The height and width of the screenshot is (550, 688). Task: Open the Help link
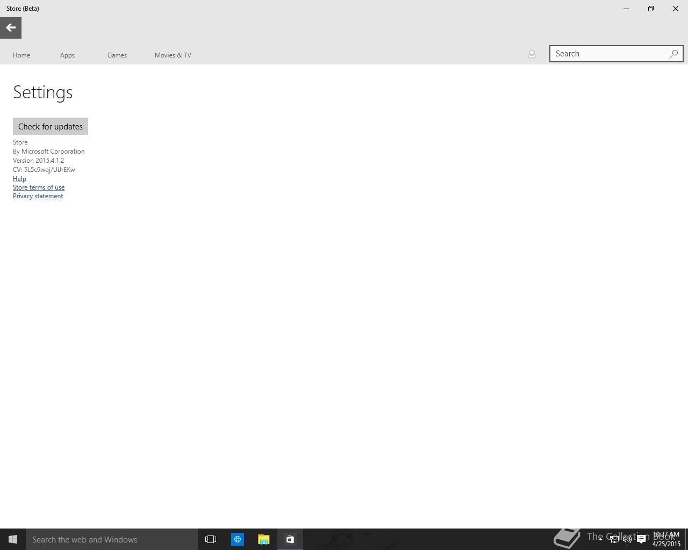pyautogui.click(x=19, y=178)
